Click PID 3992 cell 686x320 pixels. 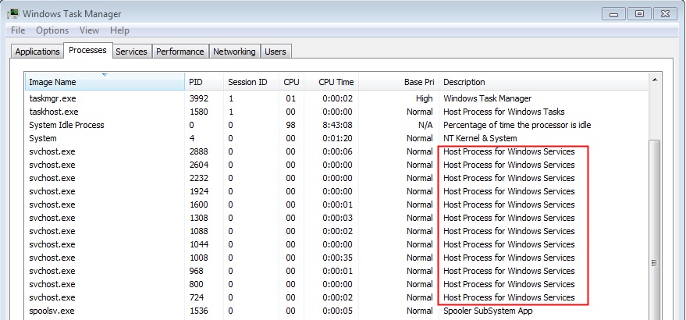coord(198,98)
